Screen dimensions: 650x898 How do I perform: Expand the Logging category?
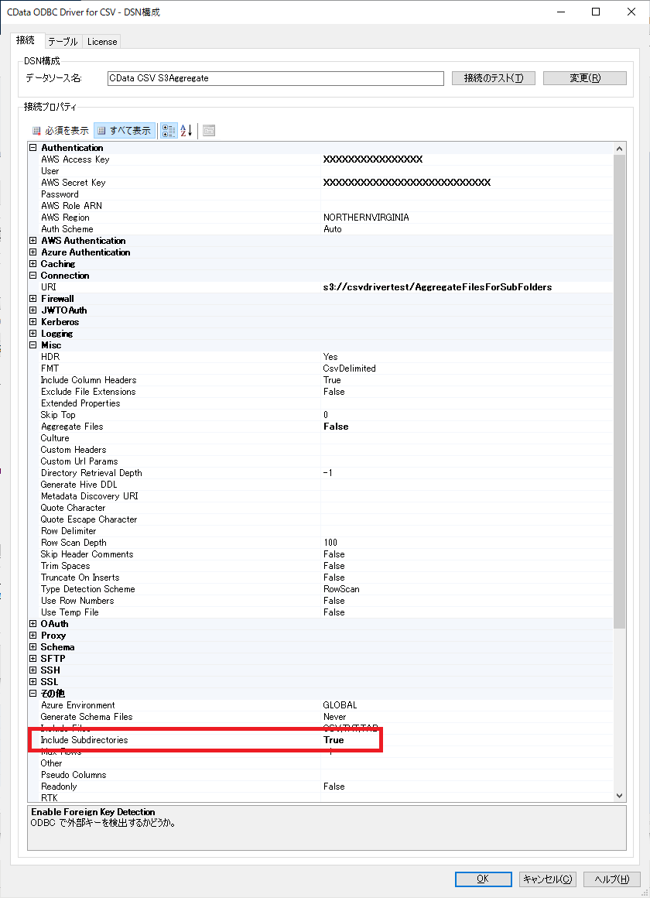[x=33, y=334]
